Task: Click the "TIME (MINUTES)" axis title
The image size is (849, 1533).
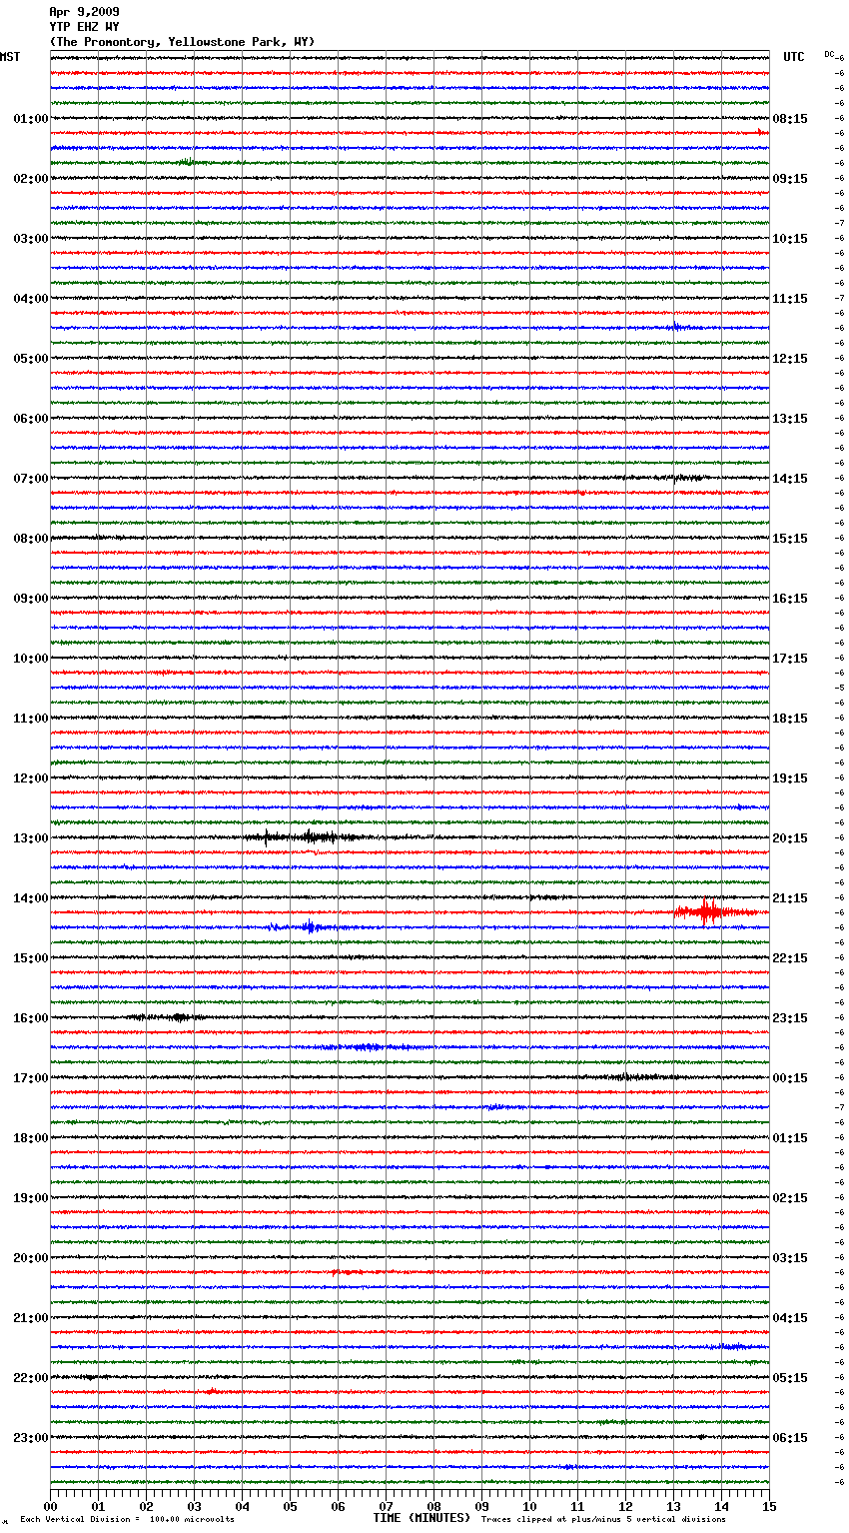Action: (x=422, y=1518)
